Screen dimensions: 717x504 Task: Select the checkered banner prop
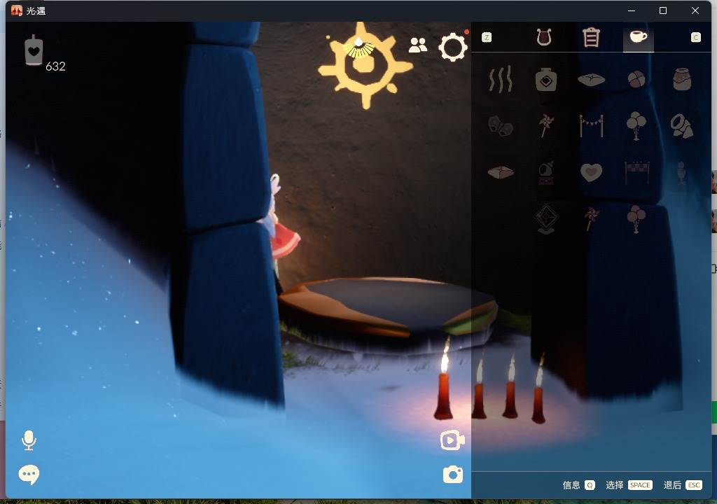(636, 172)
